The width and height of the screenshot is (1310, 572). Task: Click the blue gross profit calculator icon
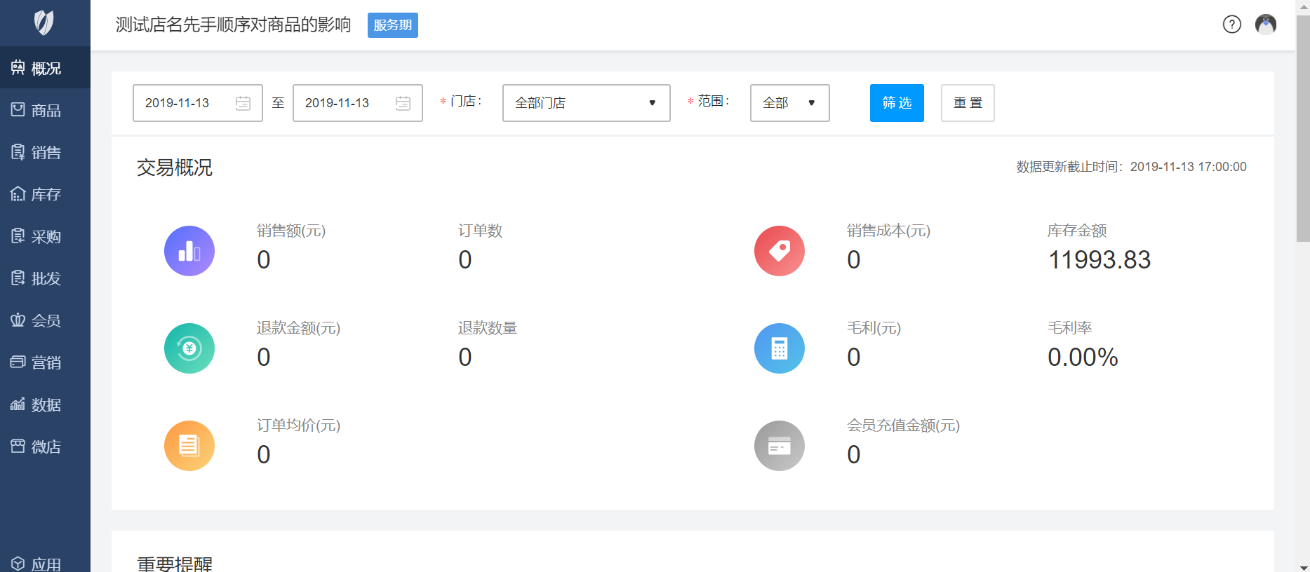[779, 348]
